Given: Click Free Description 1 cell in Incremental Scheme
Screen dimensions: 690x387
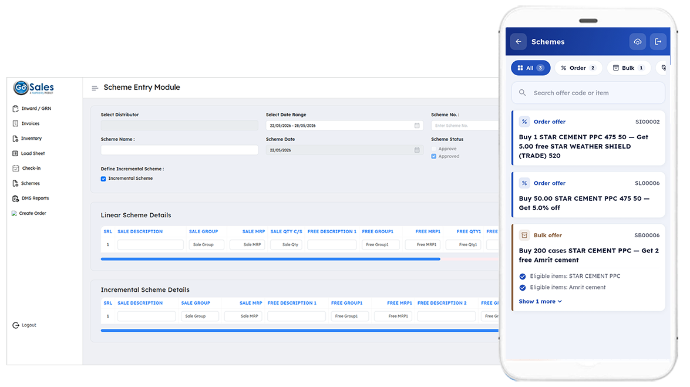Looking at the screenshot, I should 297,316.
